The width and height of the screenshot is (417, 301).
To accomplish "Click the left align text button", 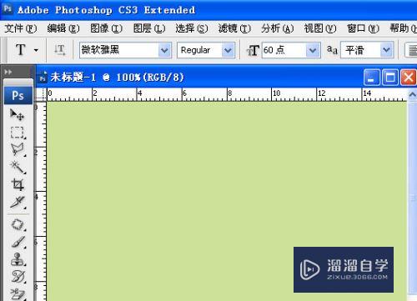I will coord(412,50).
